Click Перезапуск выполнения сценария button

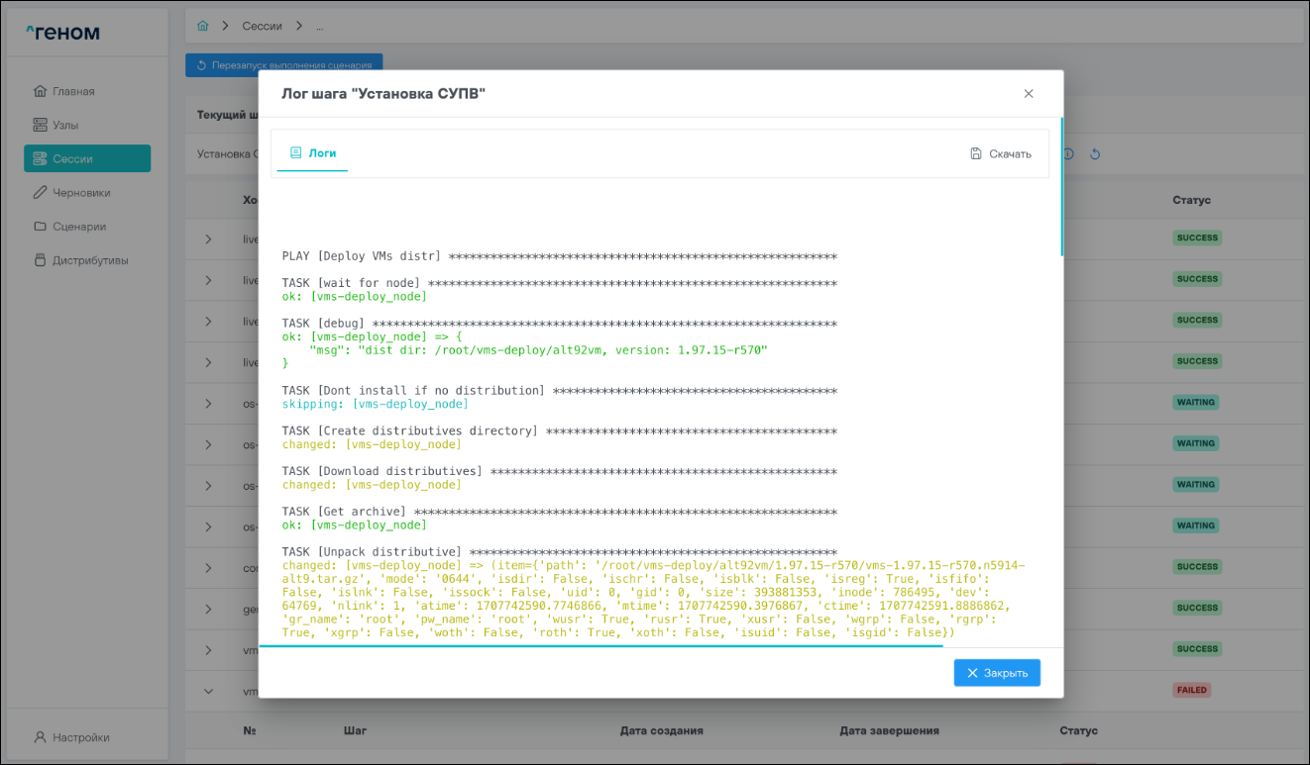283,65
